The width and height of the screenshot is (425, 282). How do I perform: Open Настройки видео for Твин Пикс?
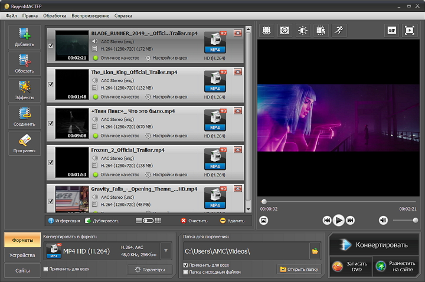click(x=166, y=136)
